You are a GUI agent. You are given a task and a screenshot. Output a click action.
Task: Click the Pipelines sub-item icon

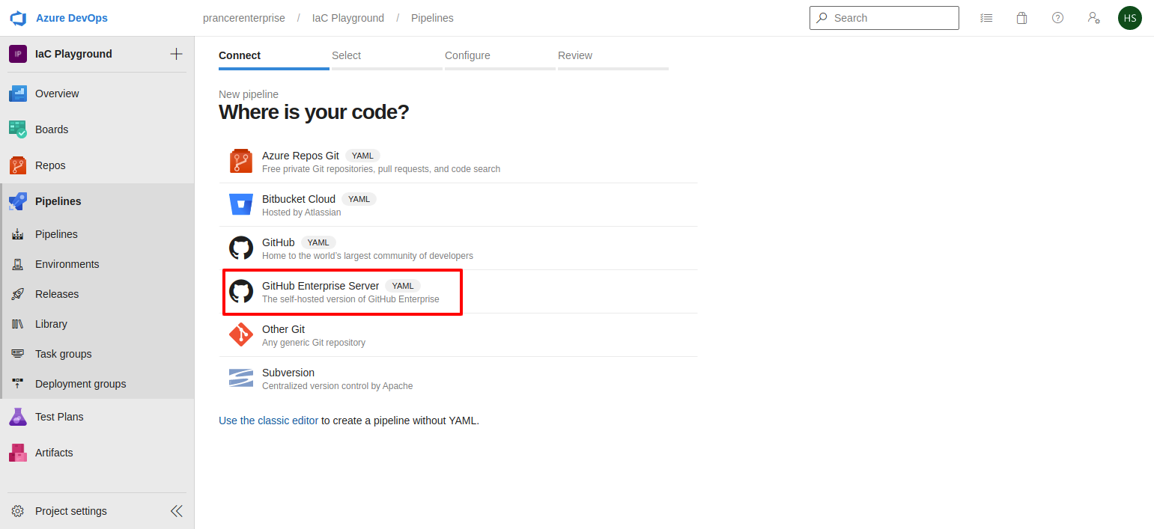(18, 234)
